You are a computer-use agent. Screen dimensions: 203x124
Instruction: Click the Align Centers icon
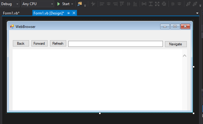[109, 4]
